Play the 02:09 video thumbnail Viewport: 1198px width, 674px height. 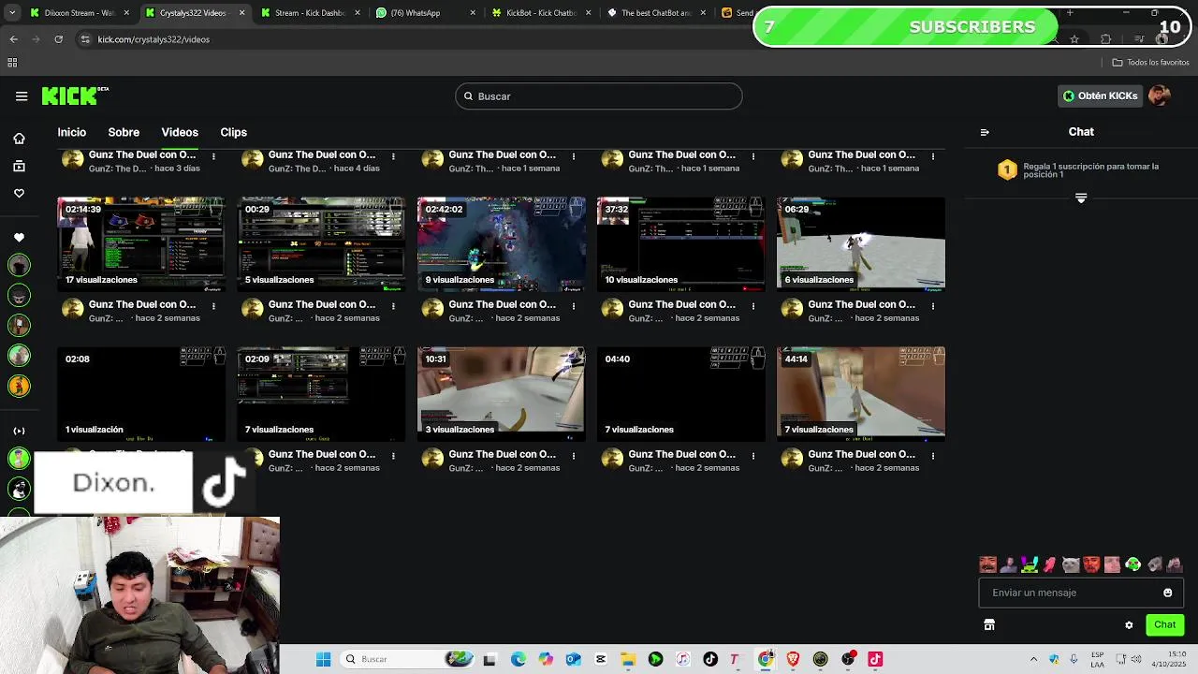pyautogui.click(x=321, y=393)
